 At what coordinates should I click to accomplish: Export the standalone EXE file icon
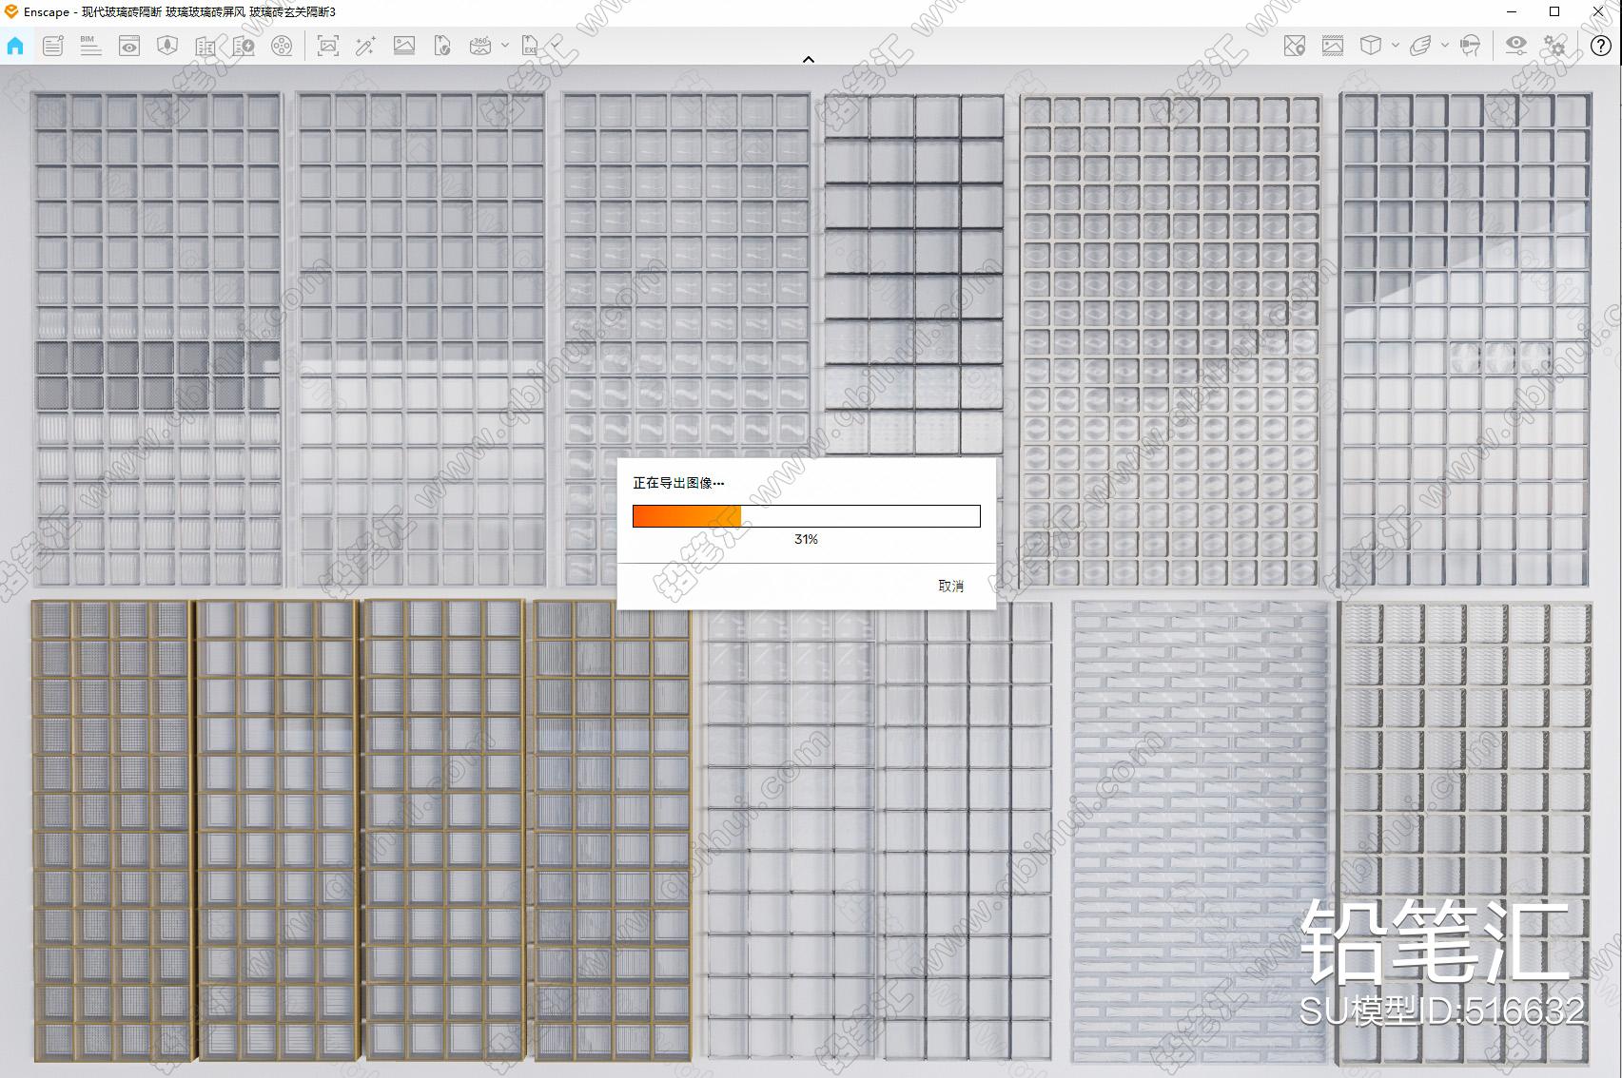[530, 46]
